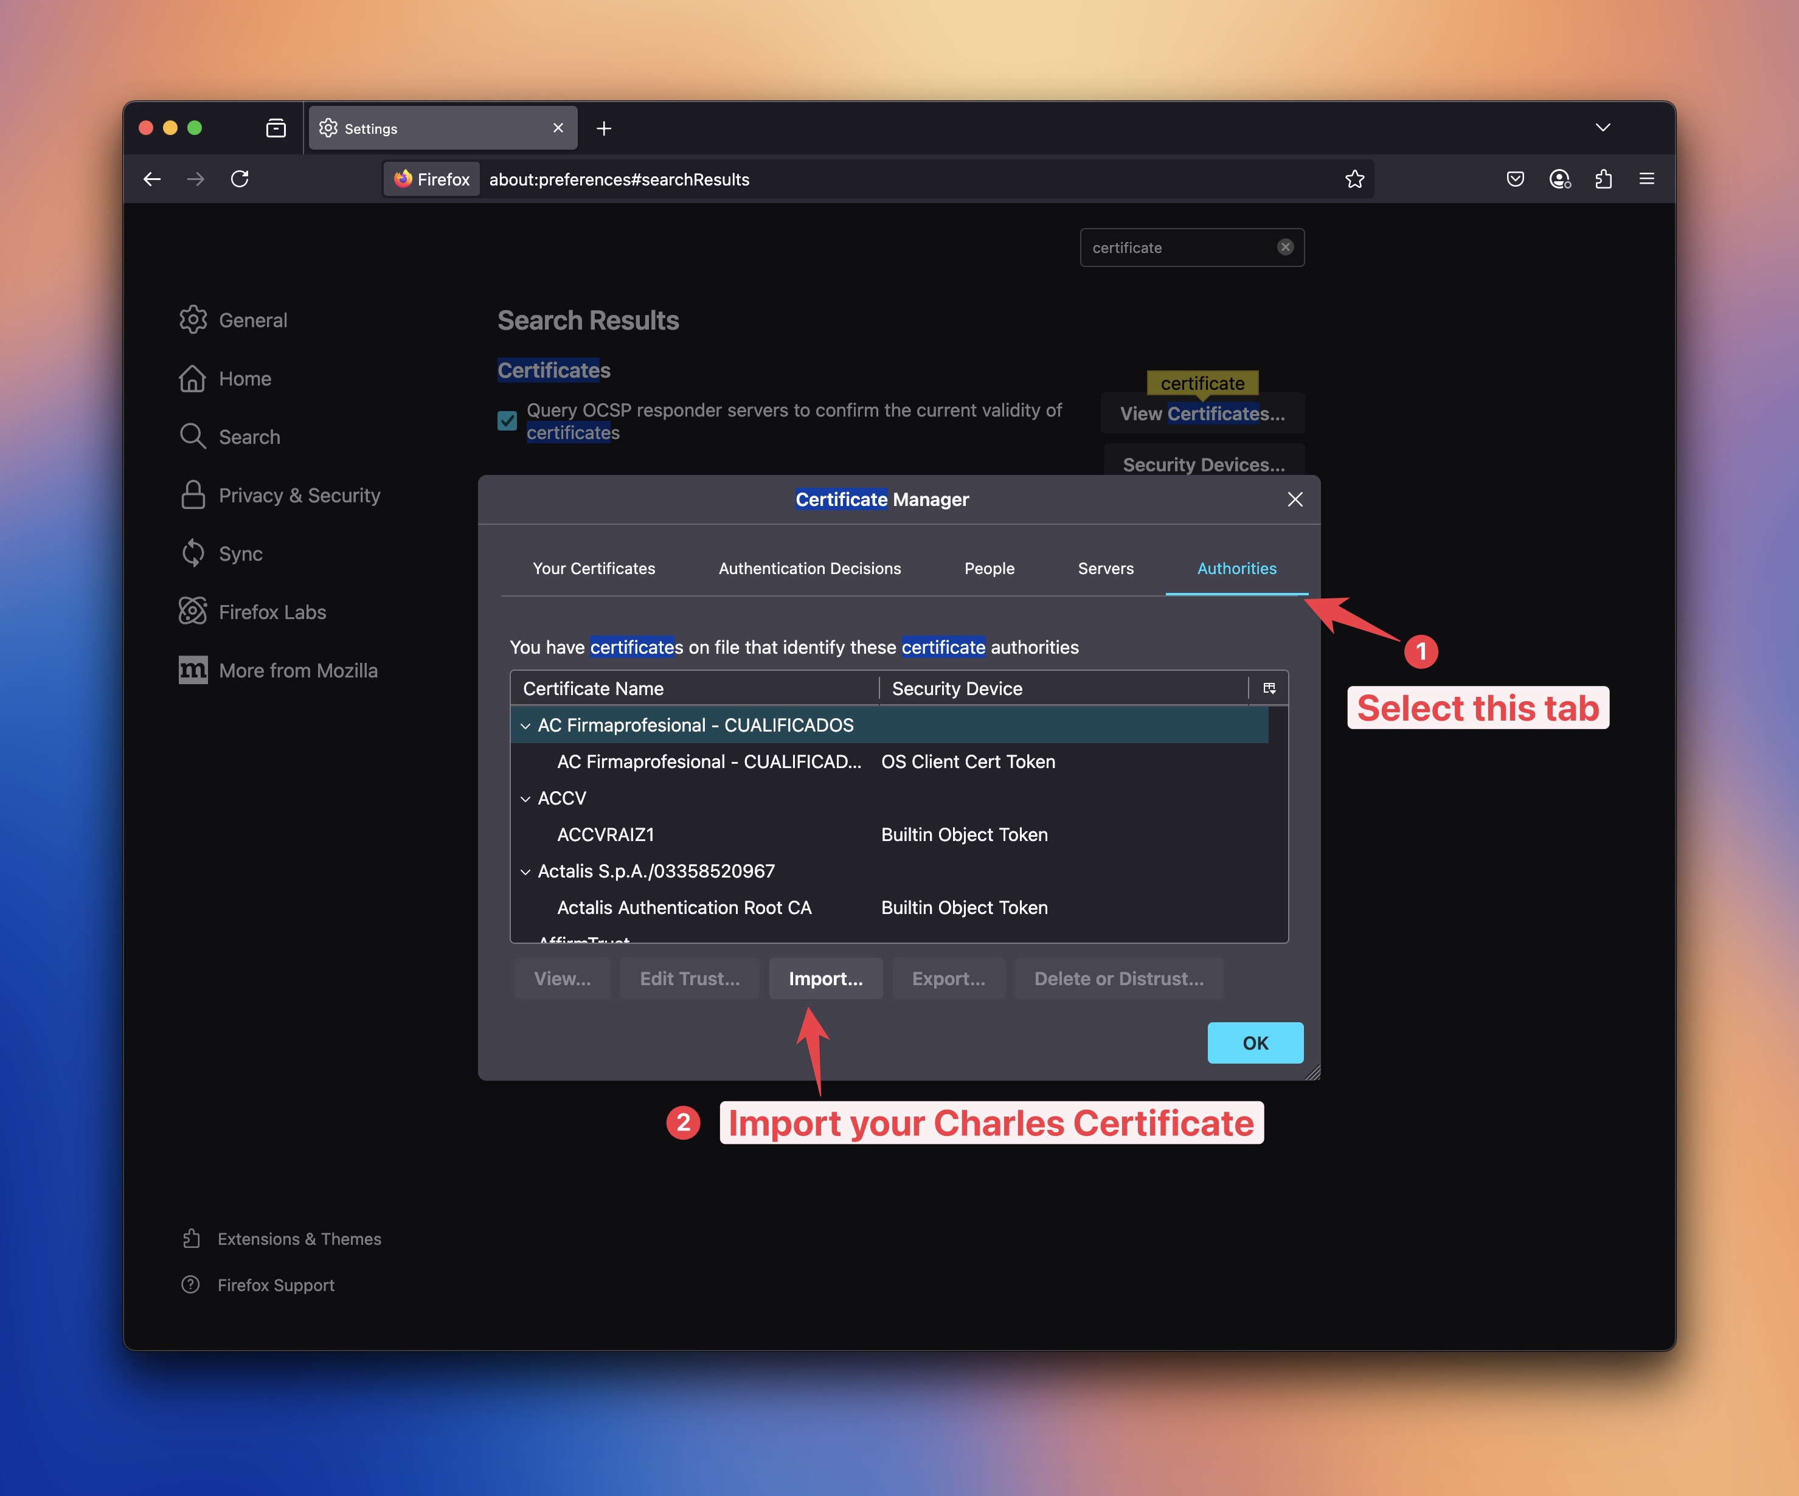Click the View... button
The image size is (1799, 1496).
click(562, 978)
